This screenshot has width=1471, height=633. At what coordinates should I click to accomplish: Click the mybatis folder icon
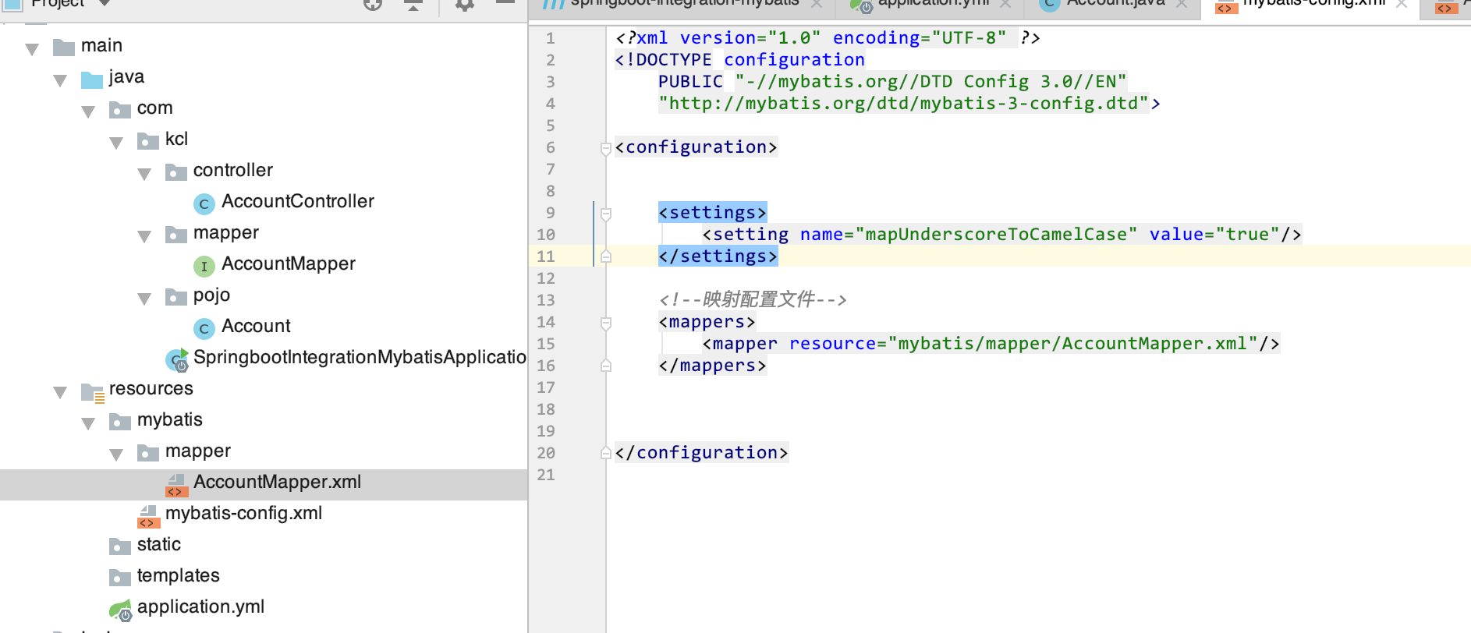(x=120, y=422)
